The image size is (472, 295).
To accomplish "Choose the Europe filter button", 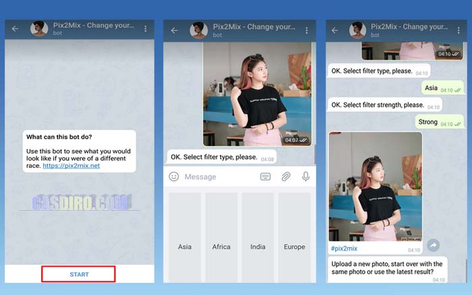I will (x=295, y=238).
